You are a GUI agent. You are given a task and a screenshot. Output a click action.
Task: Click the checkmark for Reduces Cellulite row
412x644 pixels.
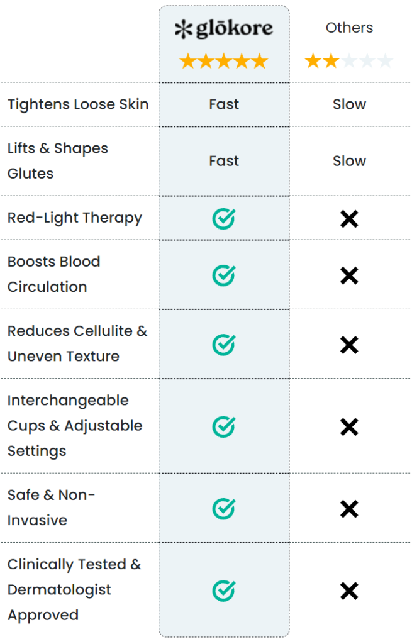pyautogui.click(x=224, y=345)
